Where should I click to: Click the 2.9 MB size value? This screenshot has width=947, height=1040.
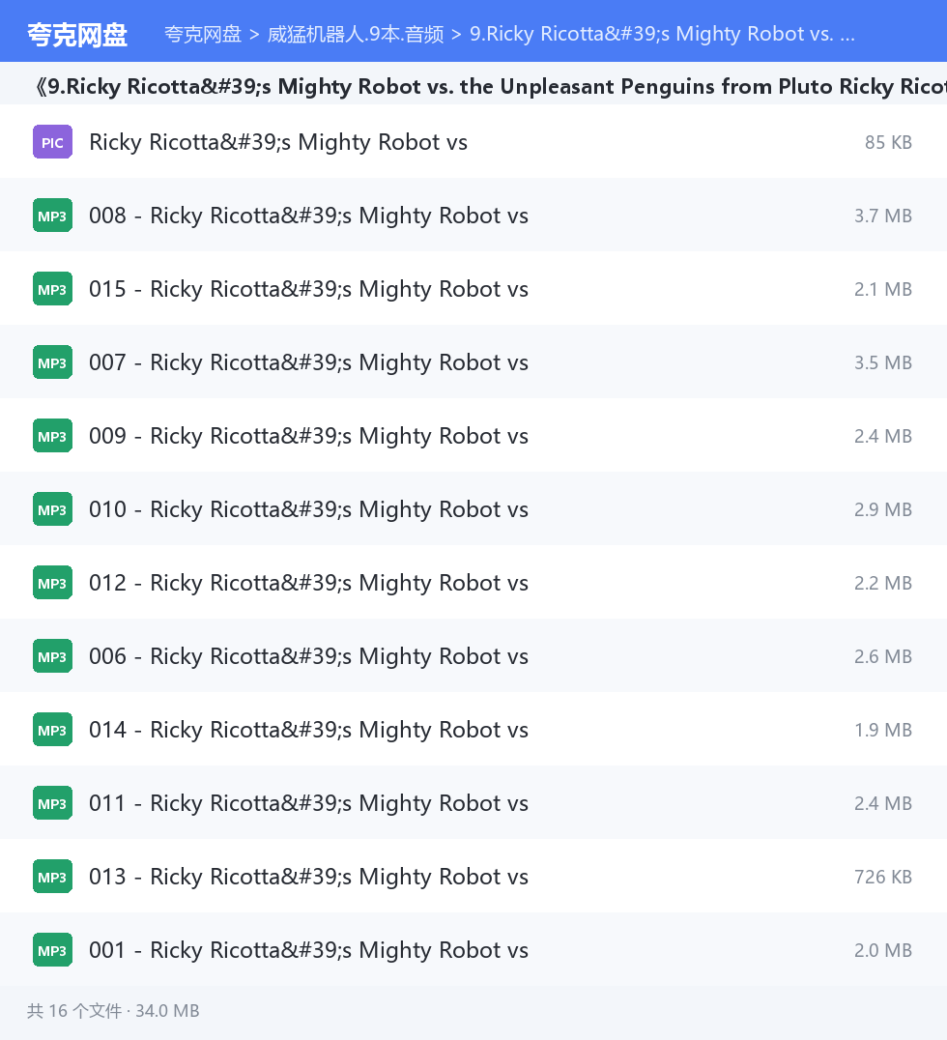tap(882, 509)
